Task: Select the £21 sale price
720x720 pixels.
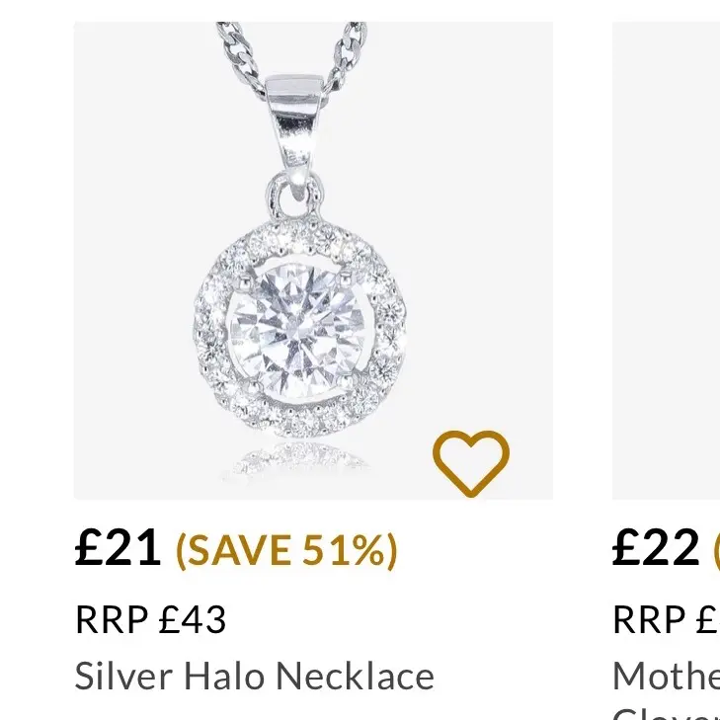Action: pos(118,547)
